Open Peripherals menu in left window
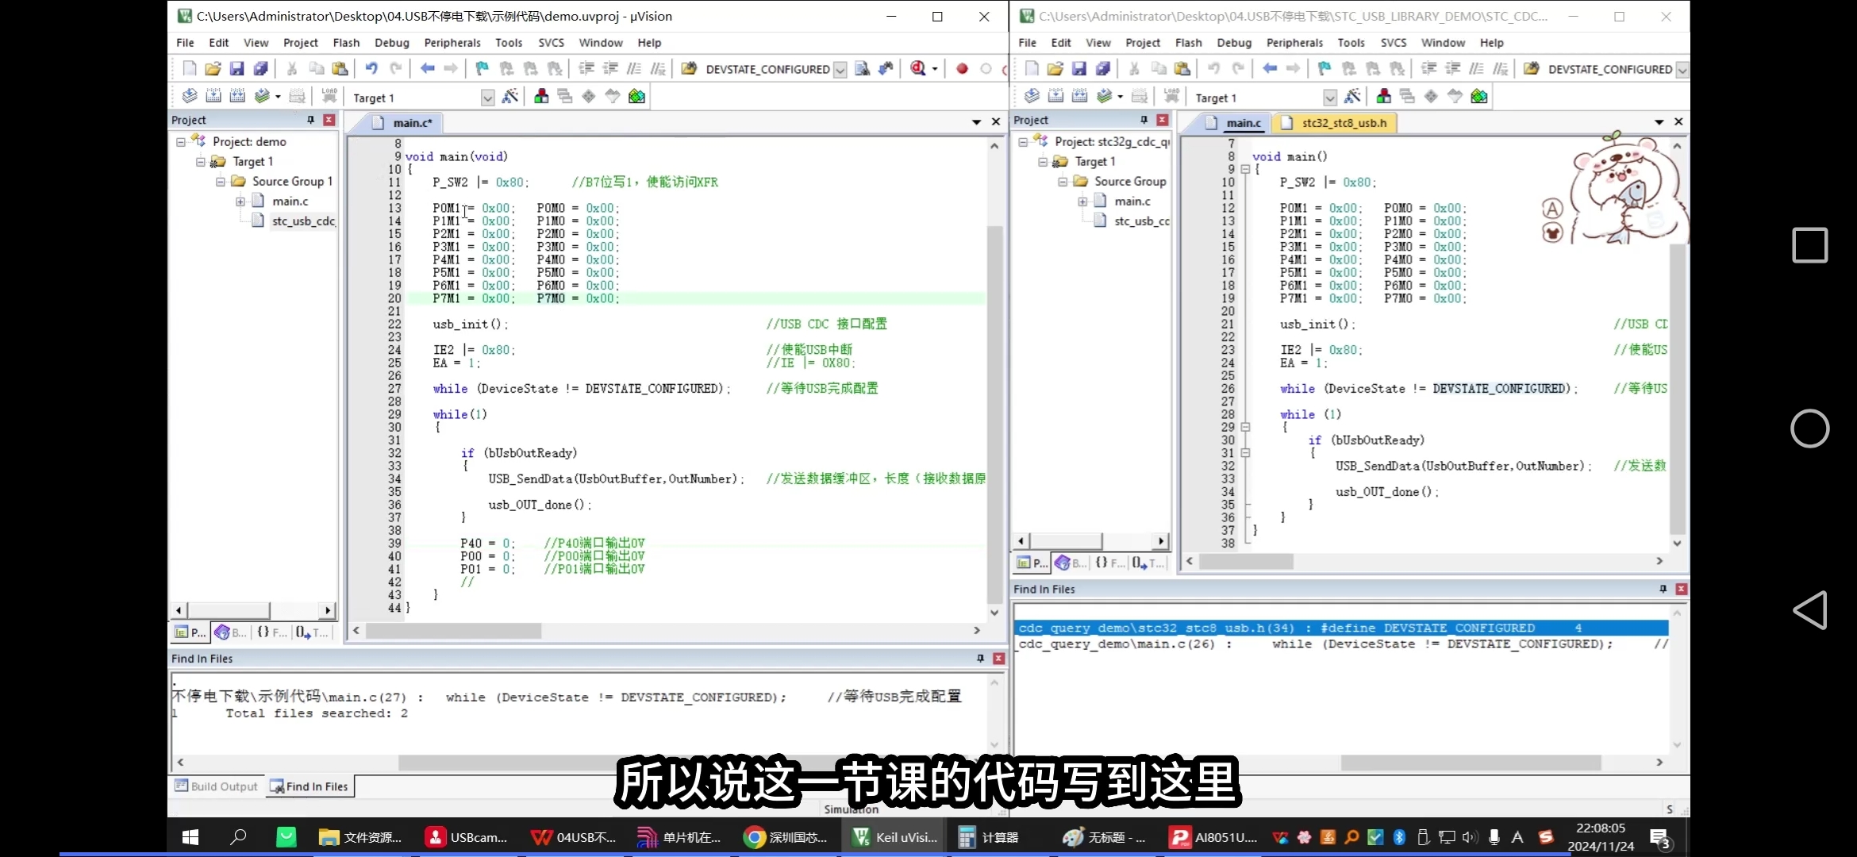Image resolution: width=1857 pixels, height=857 pixels. pos(452,43)
